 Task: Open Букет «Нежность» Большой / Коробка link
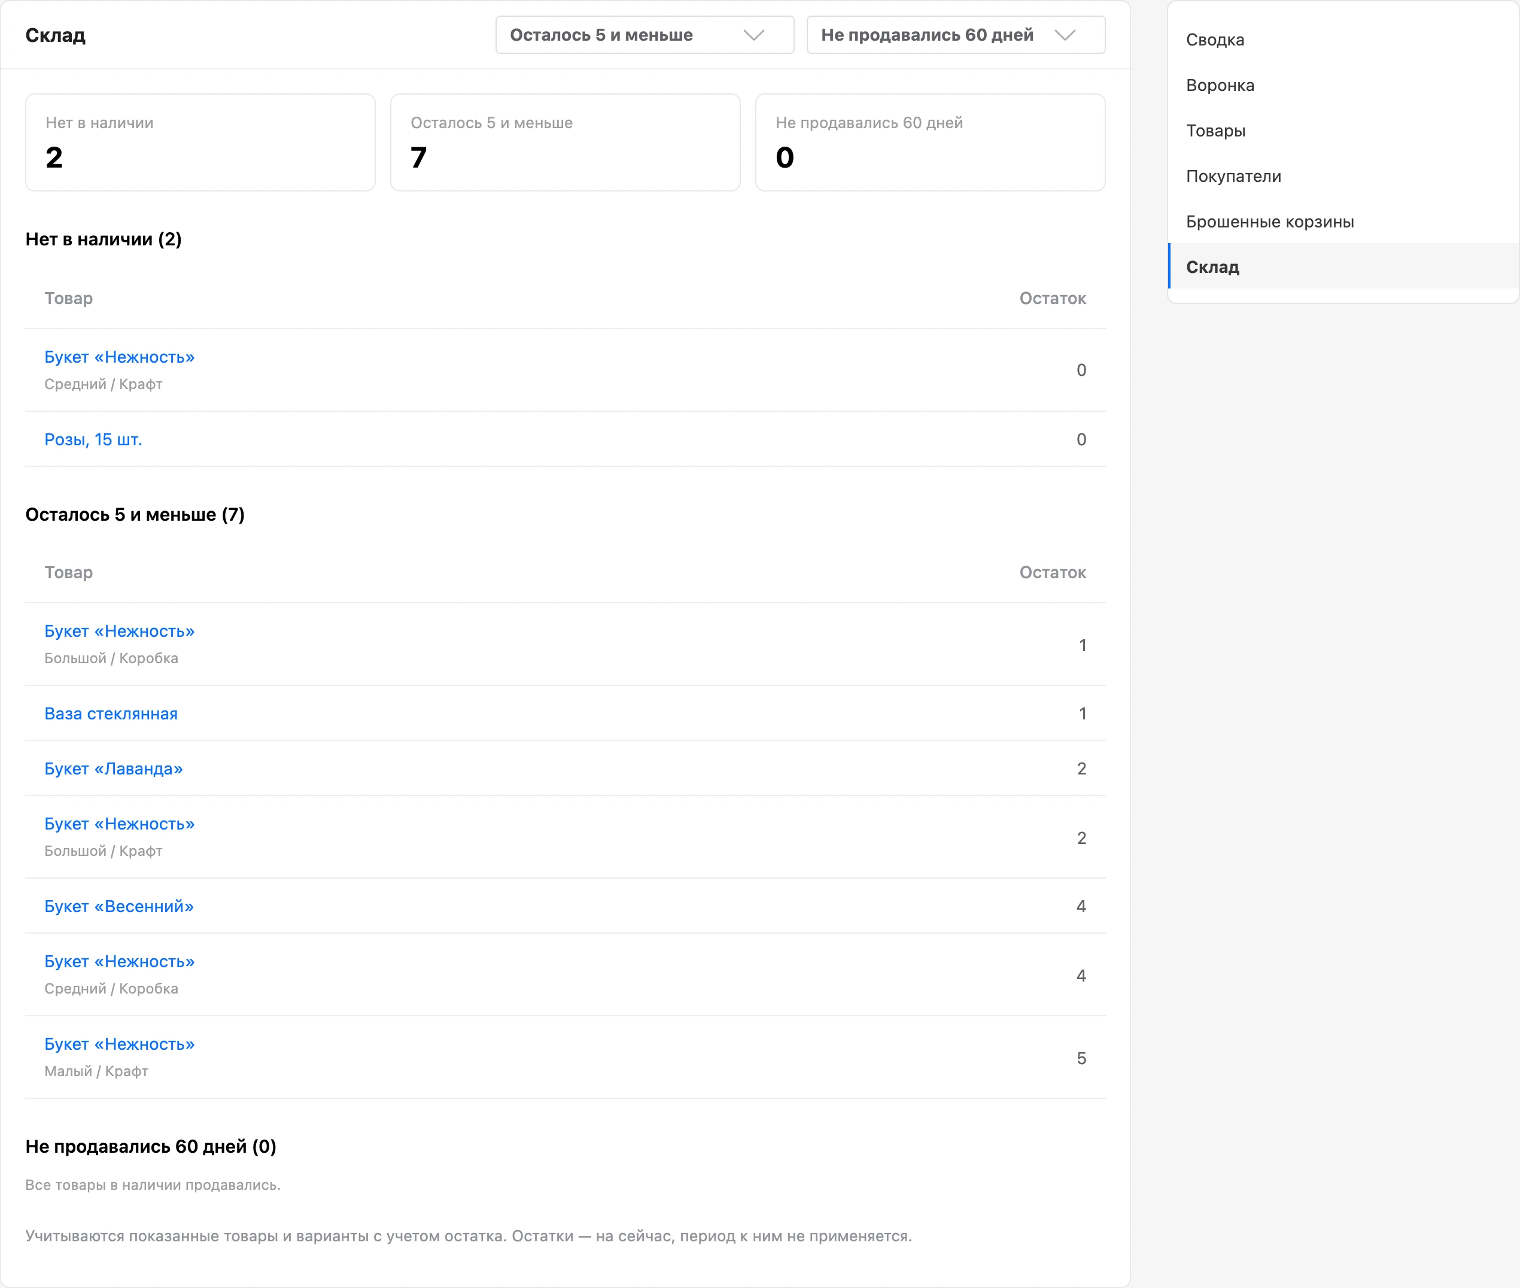[x=119, y=631]
